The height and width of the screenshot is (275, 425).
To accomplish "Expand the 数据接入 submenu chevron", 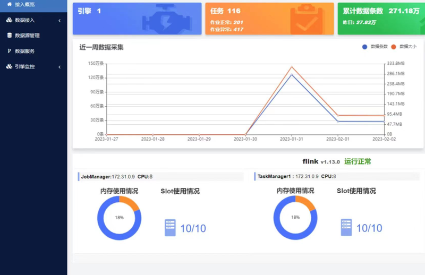I will [x=59, y=21].
